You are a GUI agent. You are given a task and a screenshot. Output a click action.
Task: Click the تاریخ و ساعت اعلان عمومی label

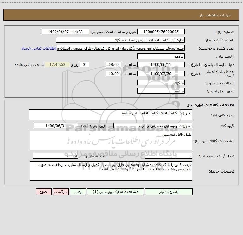click(113, 32)
